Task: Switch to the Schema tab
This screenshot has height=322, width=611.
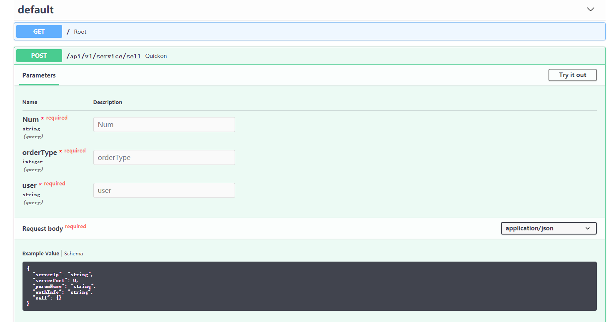Action: [73, 253]
